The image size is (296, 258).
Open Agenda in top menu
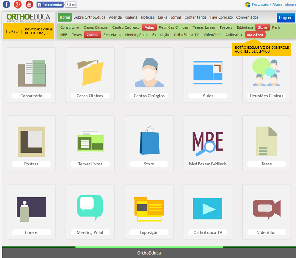(115, 17)
